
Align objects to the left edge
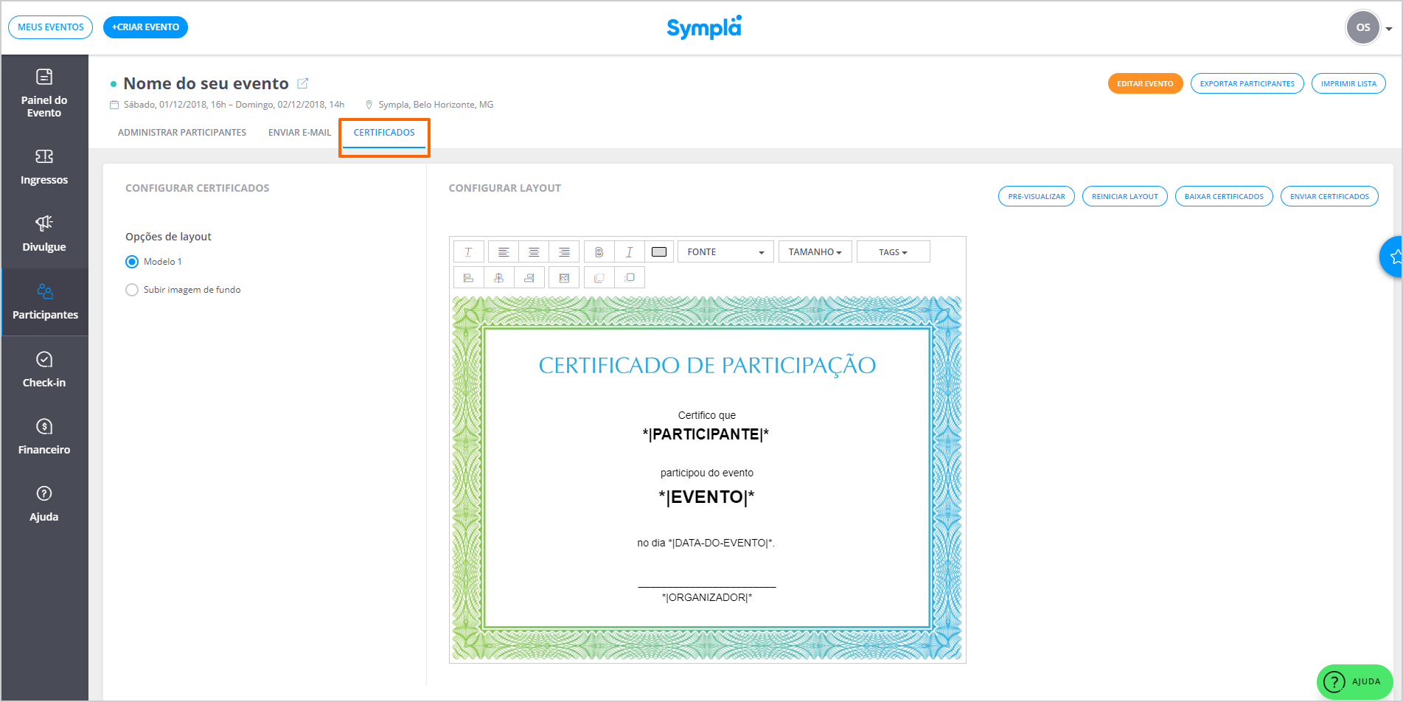(x=468, y=278)
